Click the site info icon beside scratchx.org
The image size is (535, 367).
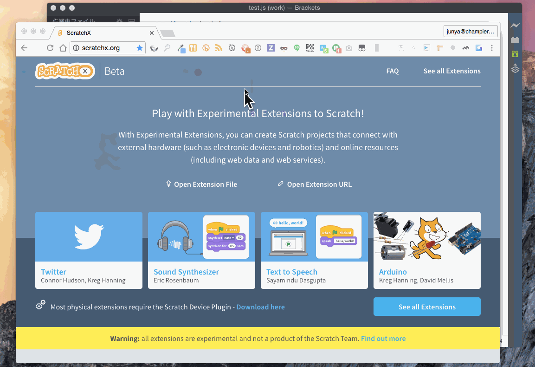tap(76, 48)
